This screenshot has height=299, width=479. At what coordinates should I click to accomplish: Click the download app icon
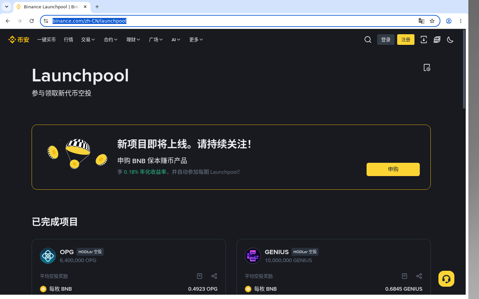pos(424,40)
